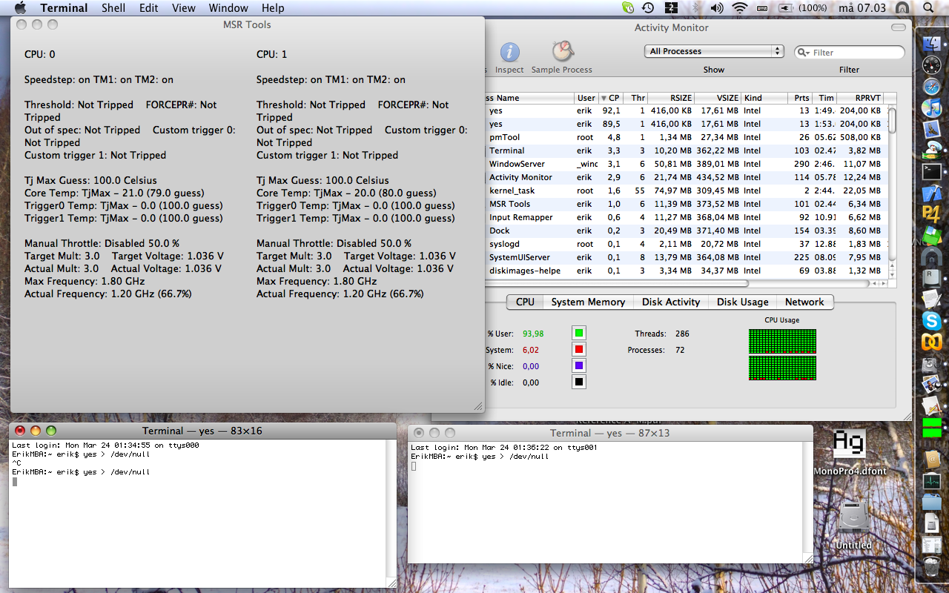Sort by the Thr column header
Viewport: 949px width, 593px height.
coord(636,98)
